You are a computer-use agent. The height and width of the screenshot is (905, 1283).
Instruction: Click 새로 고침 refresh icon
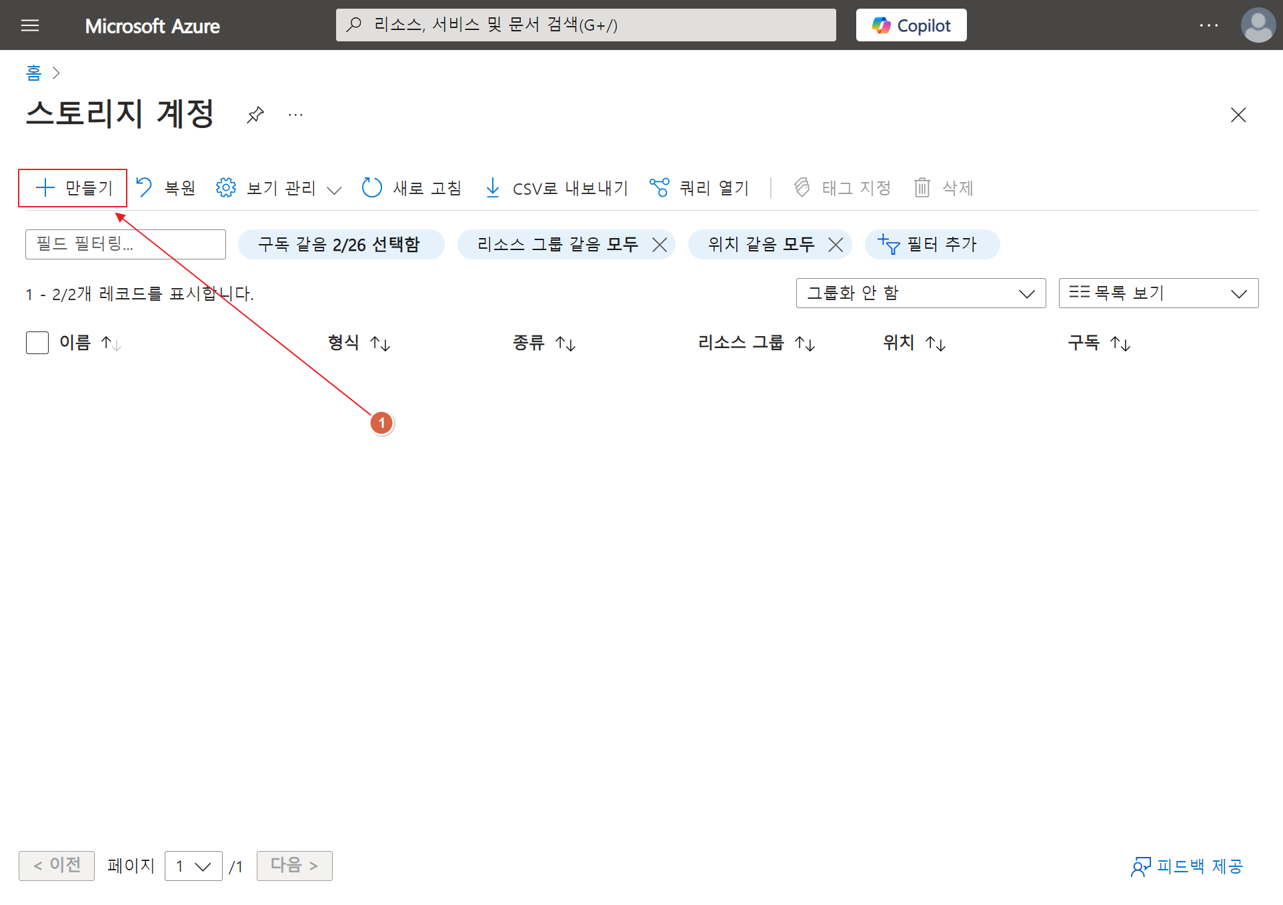click(371, 187)
